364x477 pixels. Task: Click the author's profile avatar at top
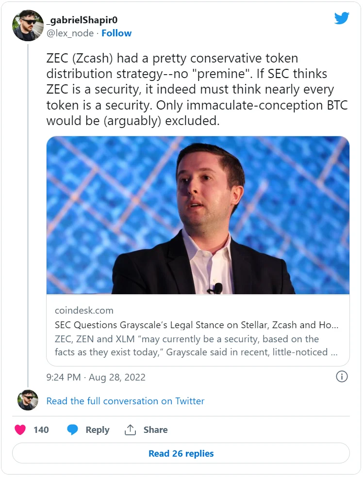click(28, 26)
